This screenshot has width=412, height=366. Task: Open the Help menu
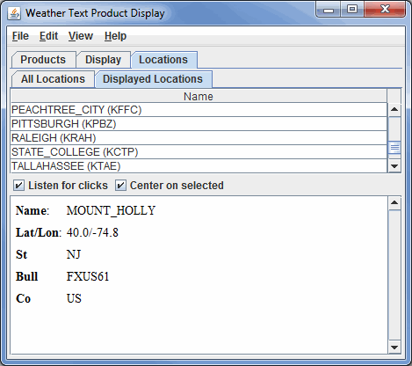[115, 36]
